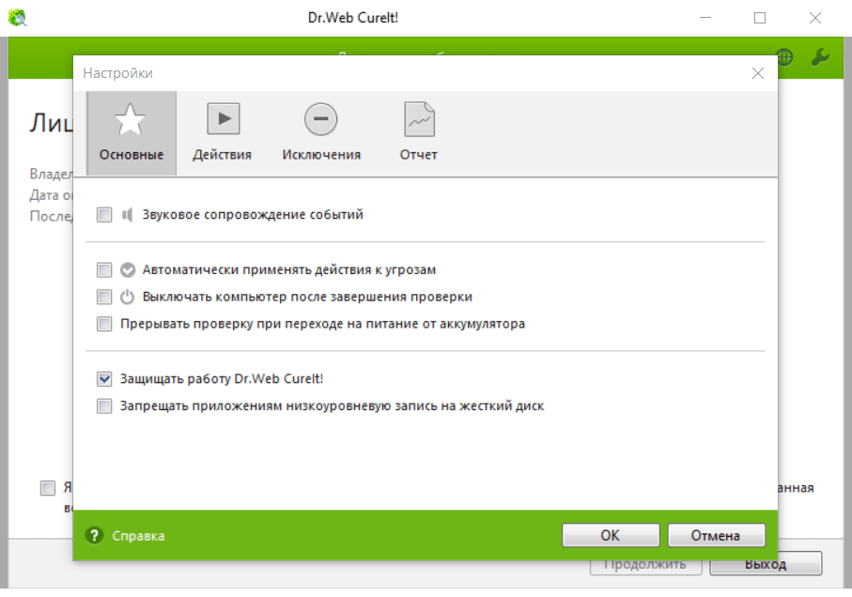Open the Исключения minus icon tab
This screenshot has height=597, width=852.
pos(321,120)
